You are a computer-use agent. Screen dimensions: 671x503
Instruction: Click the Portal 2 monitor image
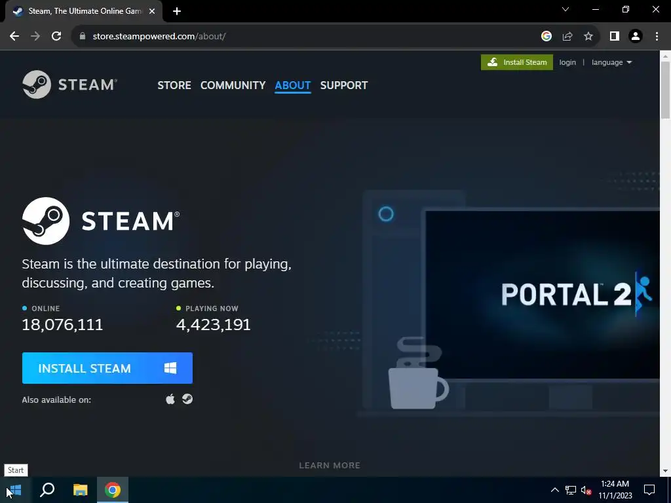tap(543, 295)
